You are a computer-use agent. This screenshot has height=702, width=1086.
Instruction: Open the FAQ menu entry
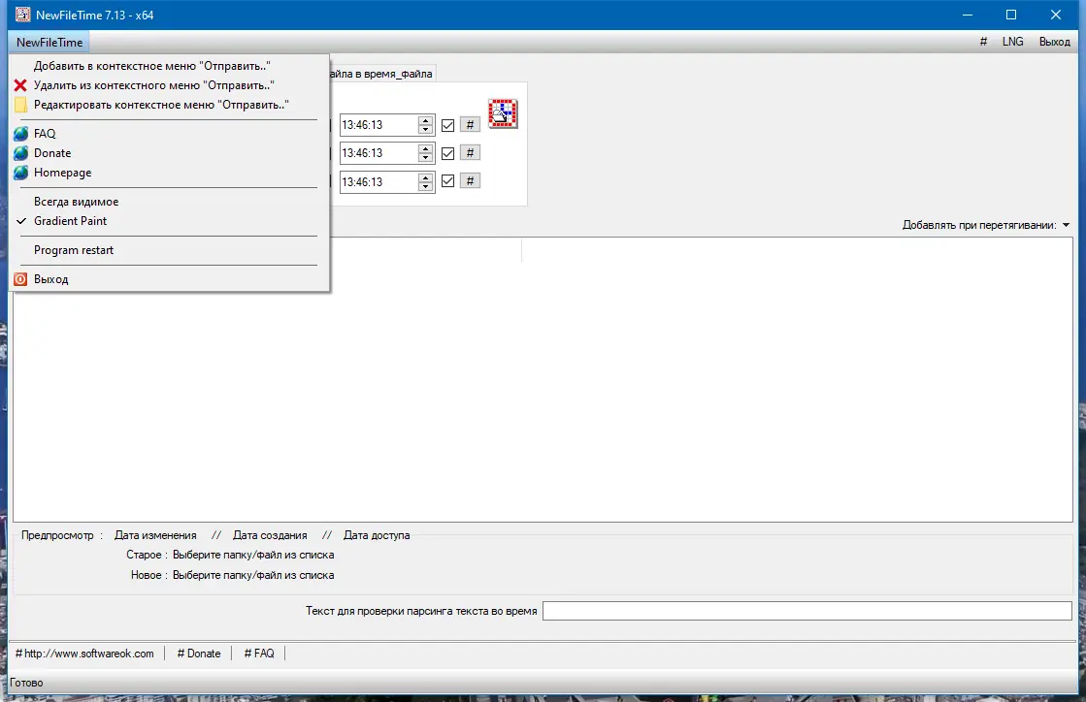point(169,134)
